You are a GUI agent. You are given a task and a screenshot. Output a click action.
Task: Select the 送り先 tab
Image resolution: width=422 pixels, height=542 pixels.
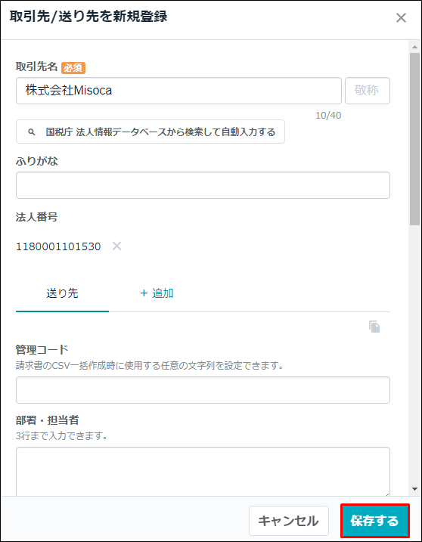point(62,294)
